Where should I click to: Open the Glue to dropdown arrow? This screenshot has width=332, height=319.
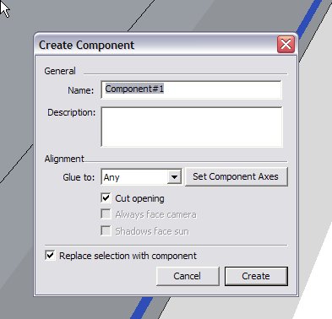[174, 177]
